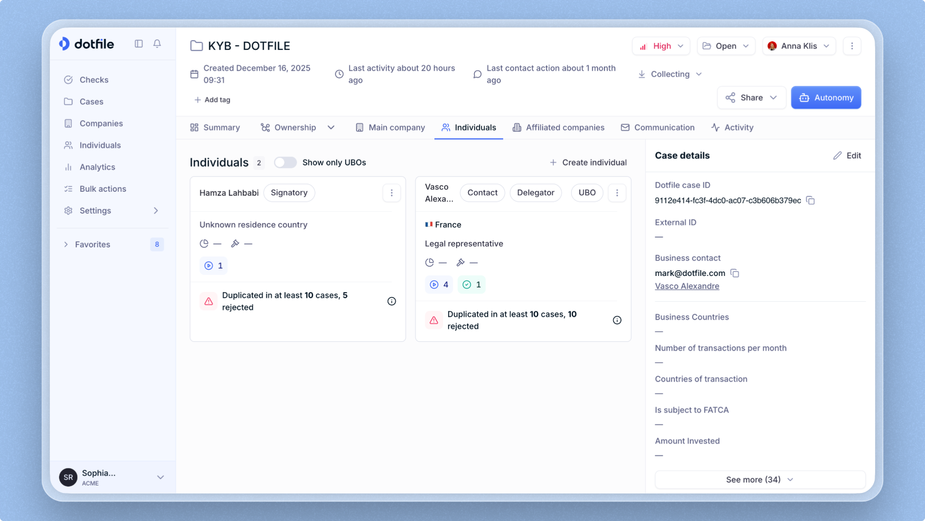This screenshot has height=521, width=925.
Task: Open the Share dropdown
Action: pyautogui.click(x=752, y=98)
